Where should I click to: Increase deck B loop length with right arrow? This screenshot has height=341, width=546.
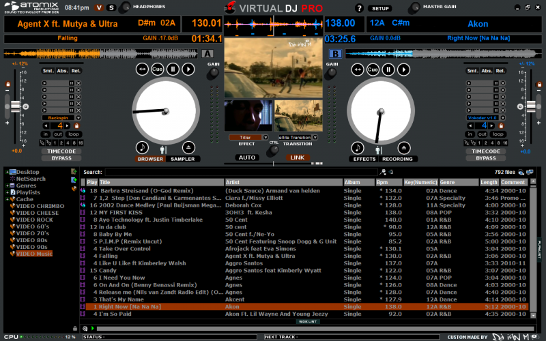coord(491,125)
